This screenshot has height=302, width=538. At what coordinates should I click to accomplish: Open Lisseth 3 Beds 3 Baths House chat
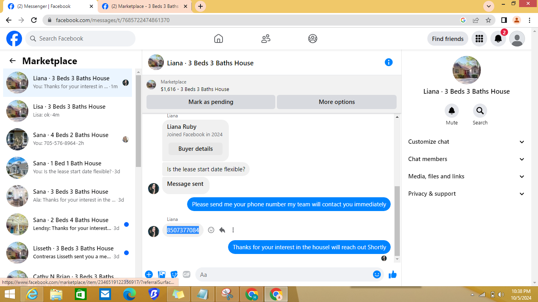(68, 253)
